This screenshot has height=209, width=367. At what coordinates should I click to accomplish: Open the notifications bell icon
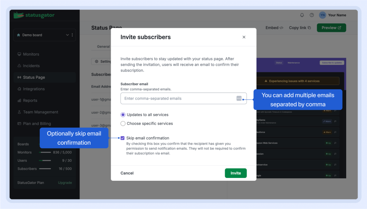(302, 15)
